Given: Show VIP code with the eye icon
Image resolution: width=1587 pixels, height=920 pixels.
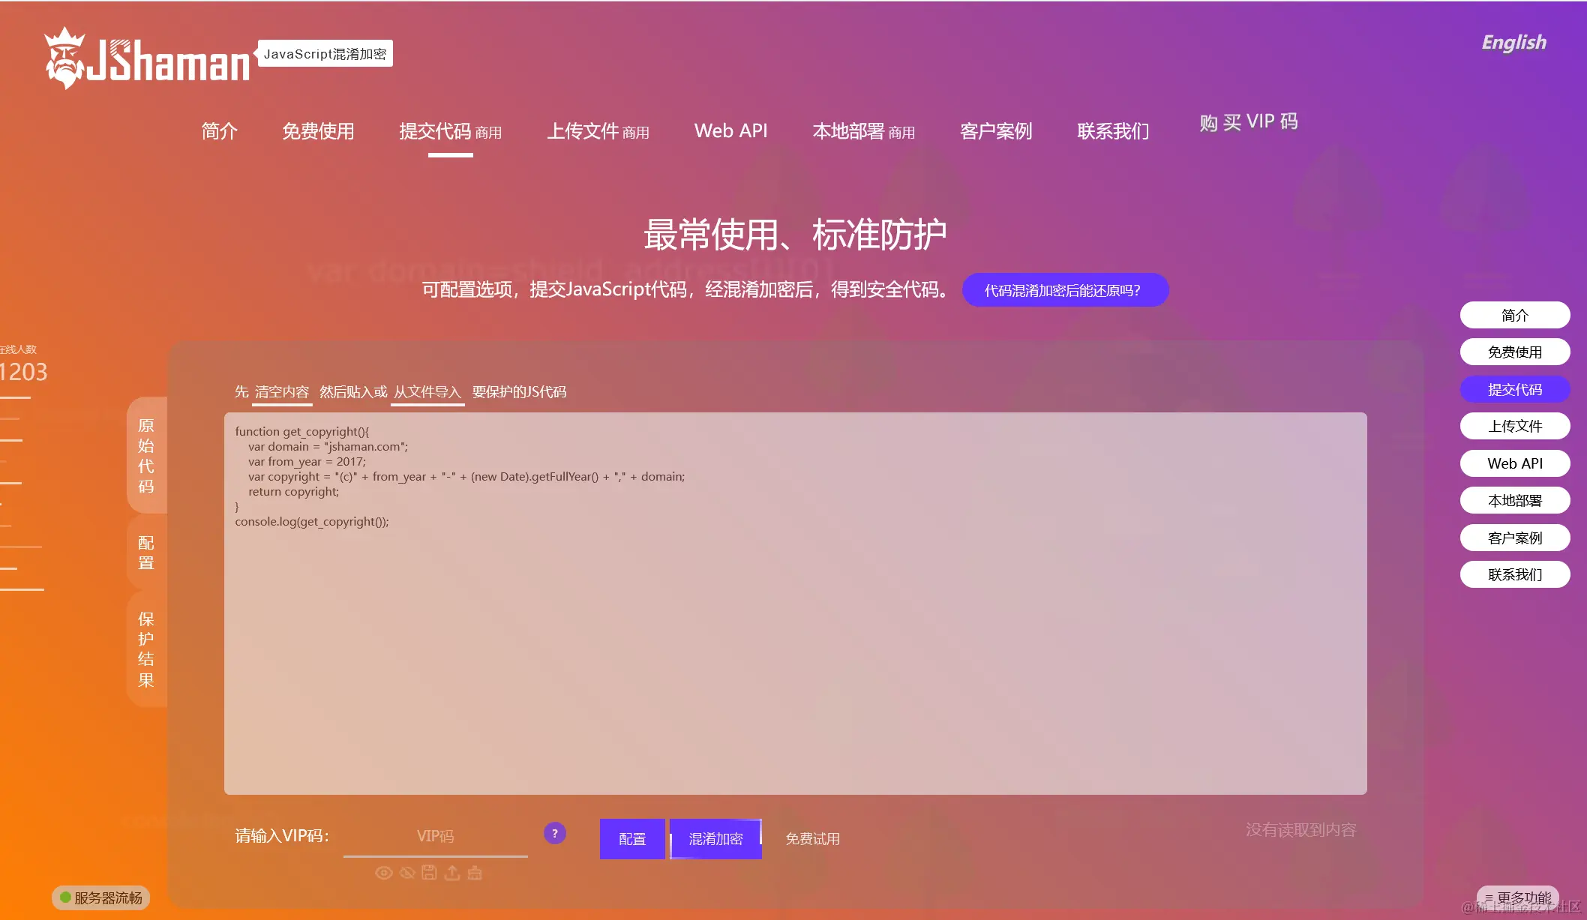Looking at the screenshot, I should (384, 873).
